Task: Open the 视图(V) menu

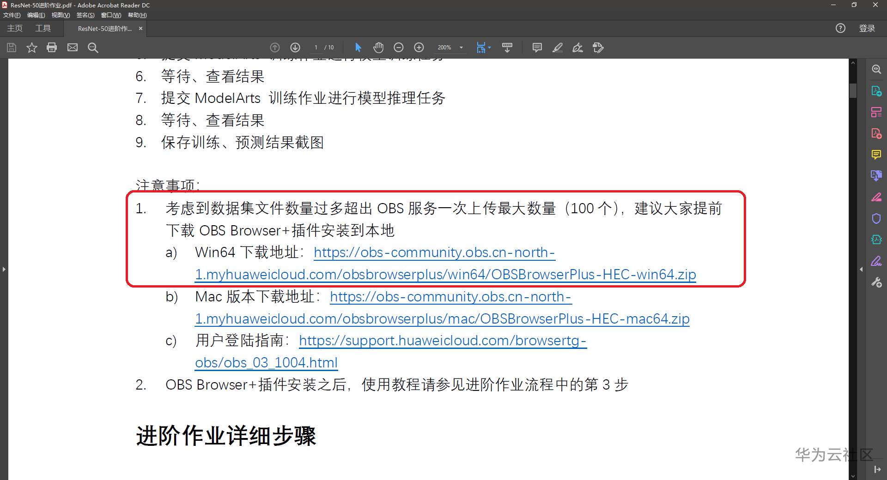Action: 61,15
